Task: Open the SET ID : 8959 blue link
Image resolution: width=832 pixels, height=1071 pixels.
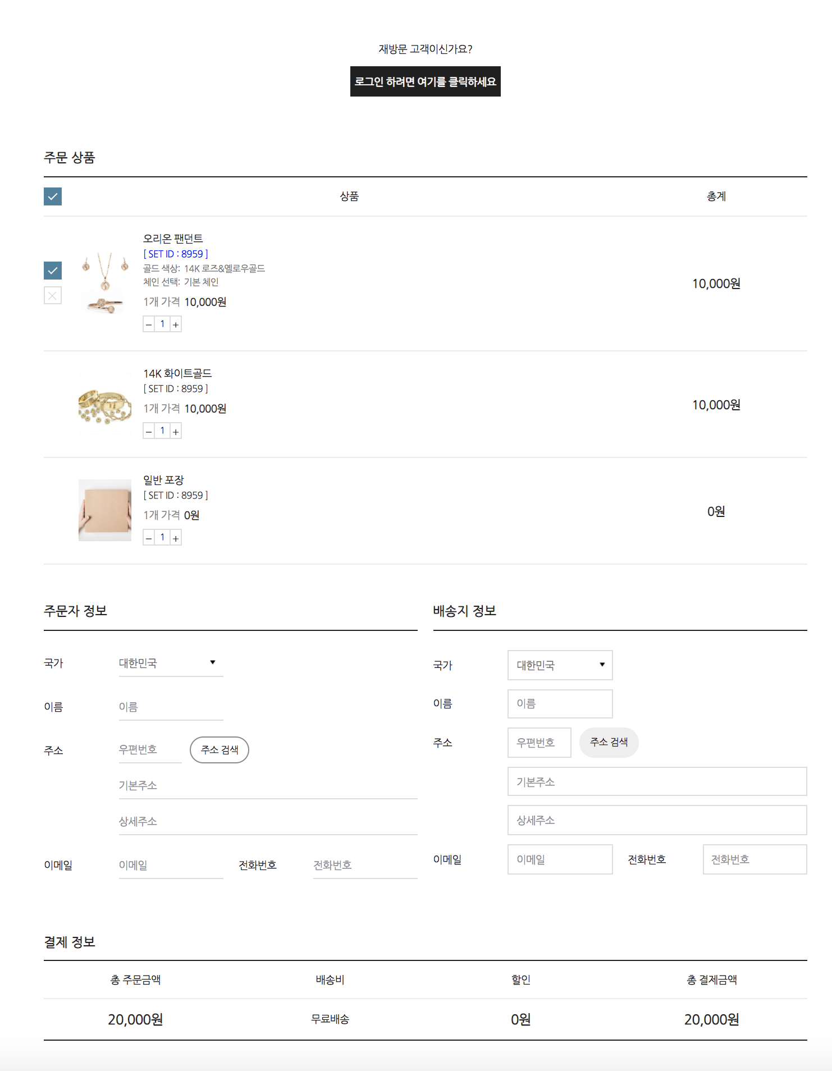Action: pos(176,254)
